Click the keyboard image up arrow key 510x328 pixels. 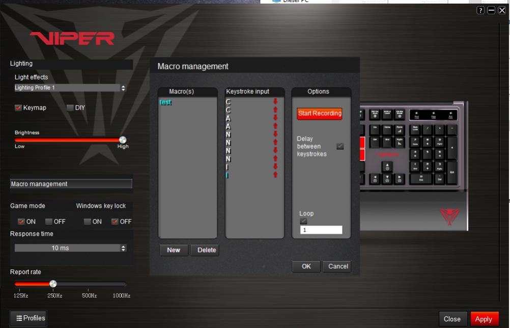[387, 167]
